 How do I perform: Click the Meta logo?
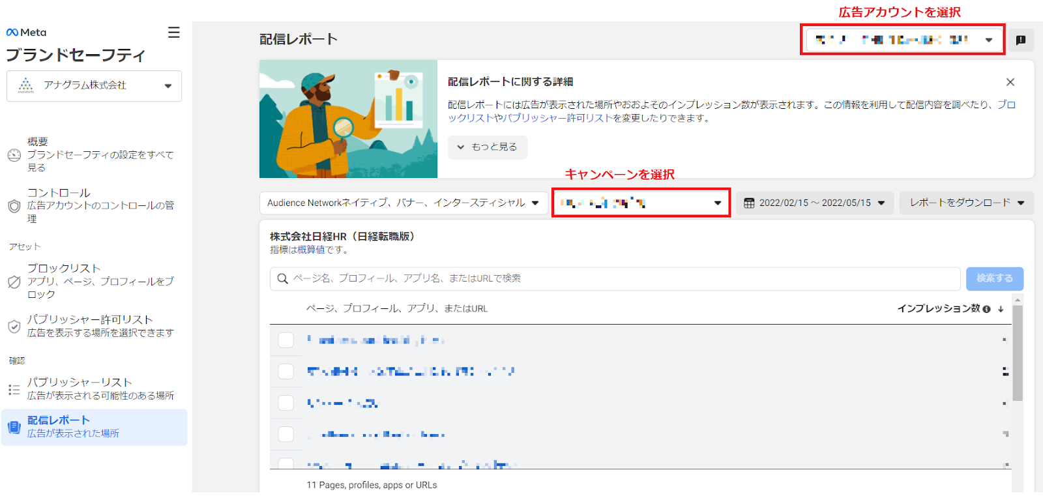[x=26, y=32]
